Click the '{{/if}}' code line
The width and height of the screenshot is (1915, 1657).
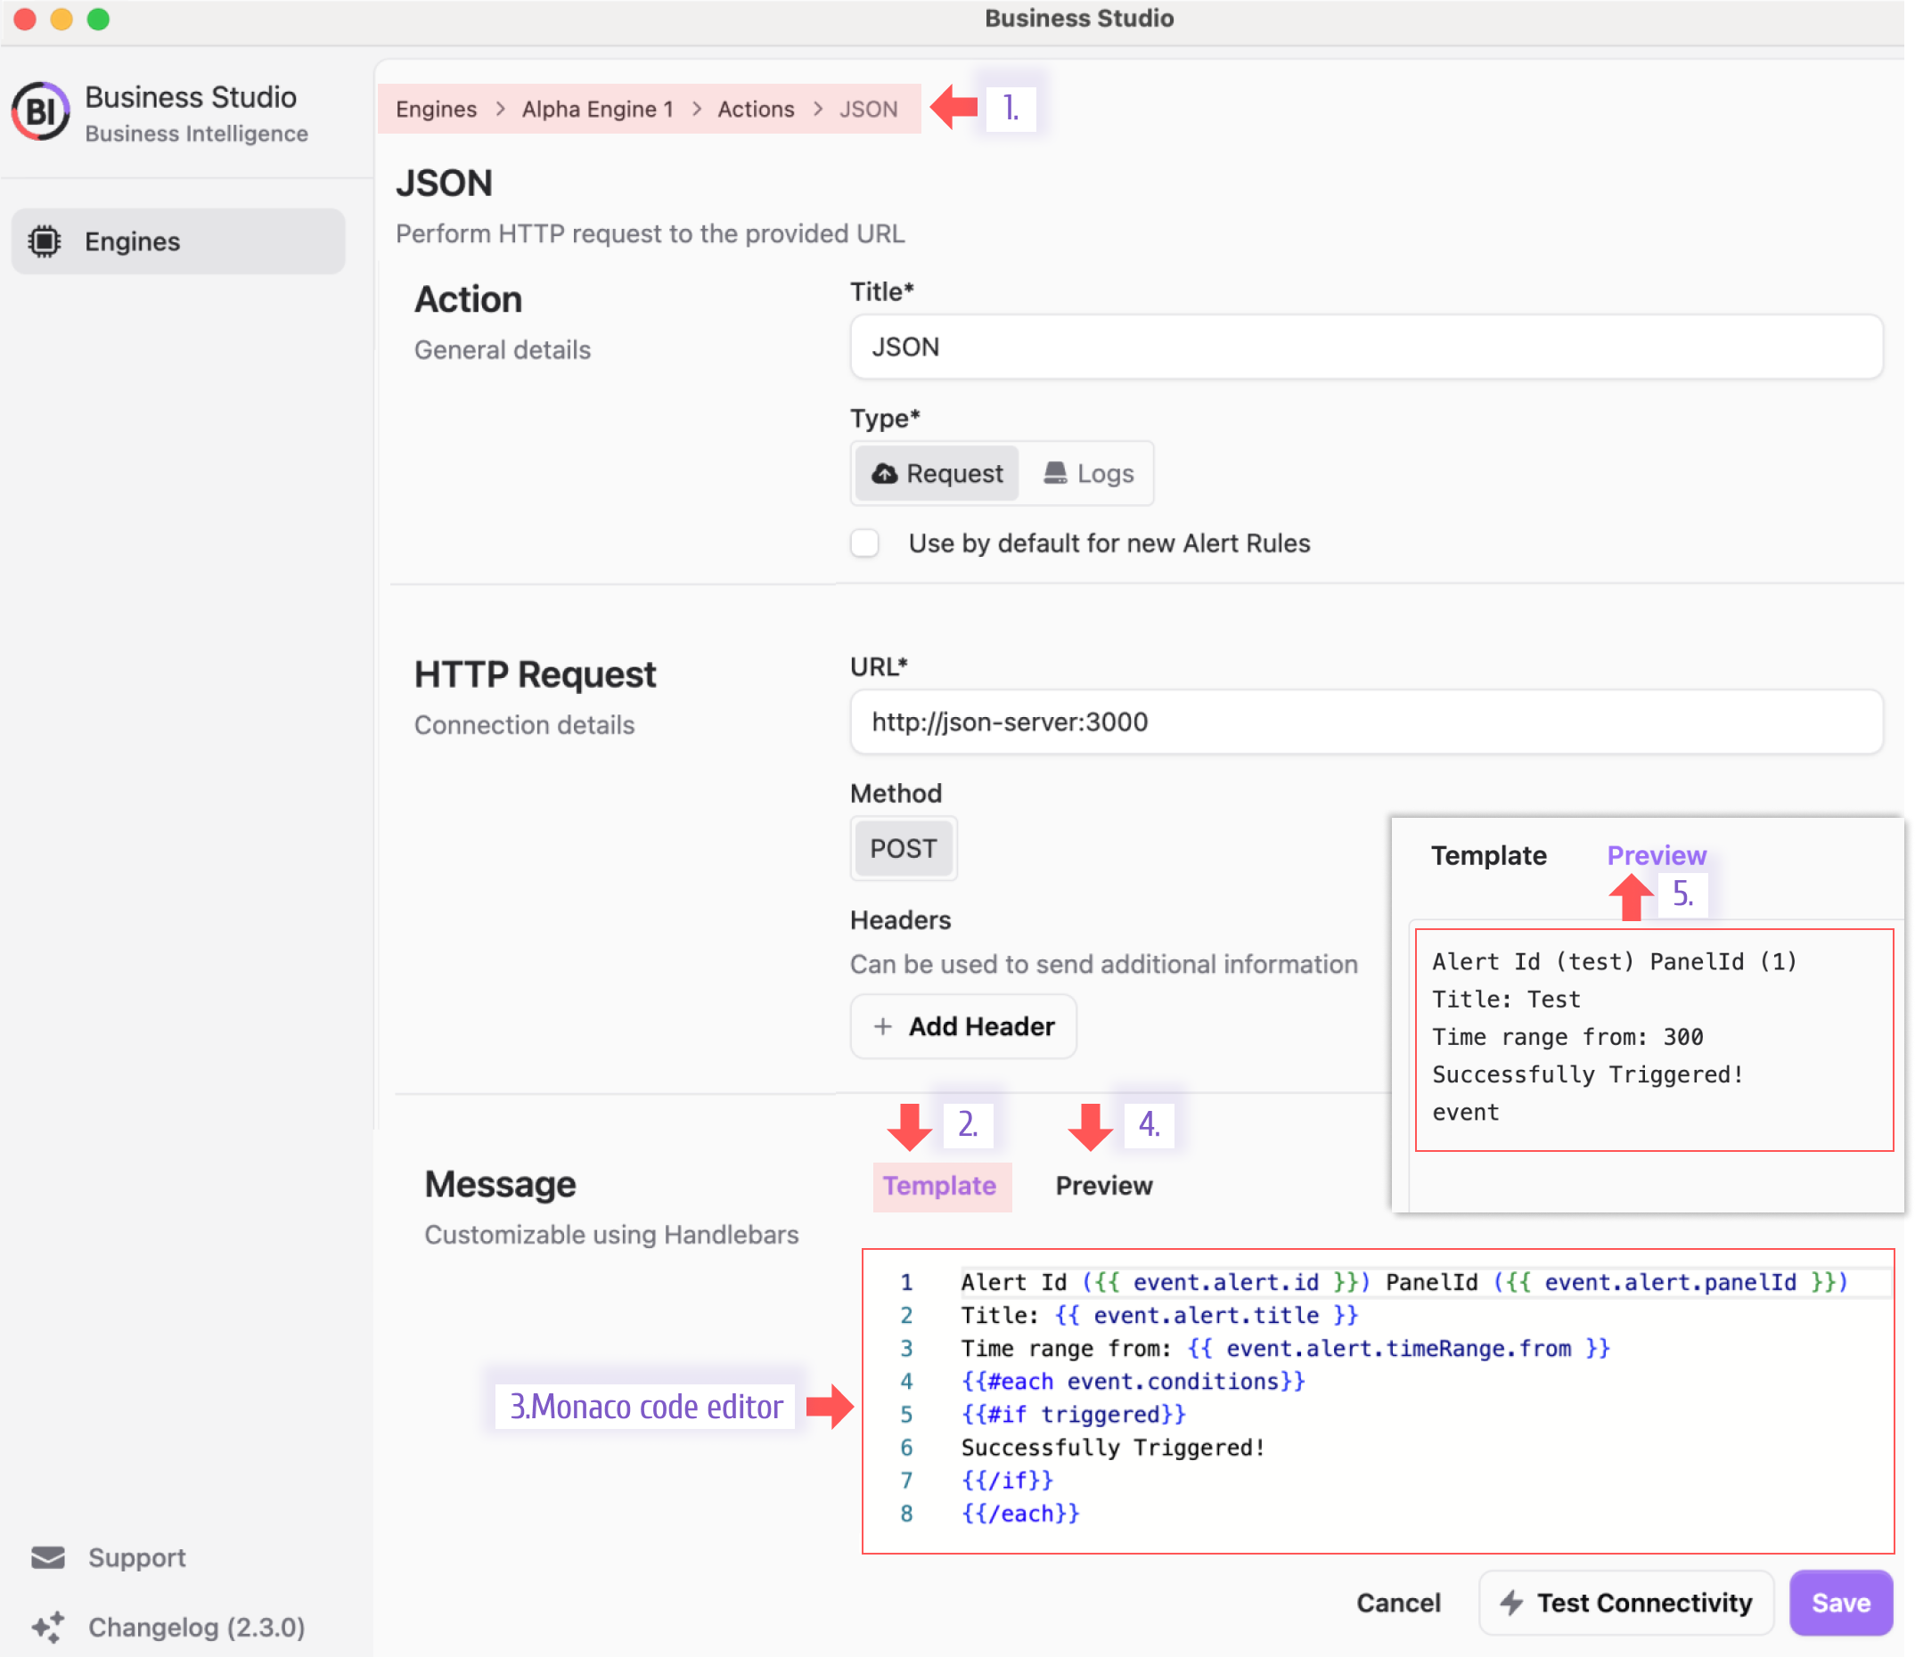1007,1482
